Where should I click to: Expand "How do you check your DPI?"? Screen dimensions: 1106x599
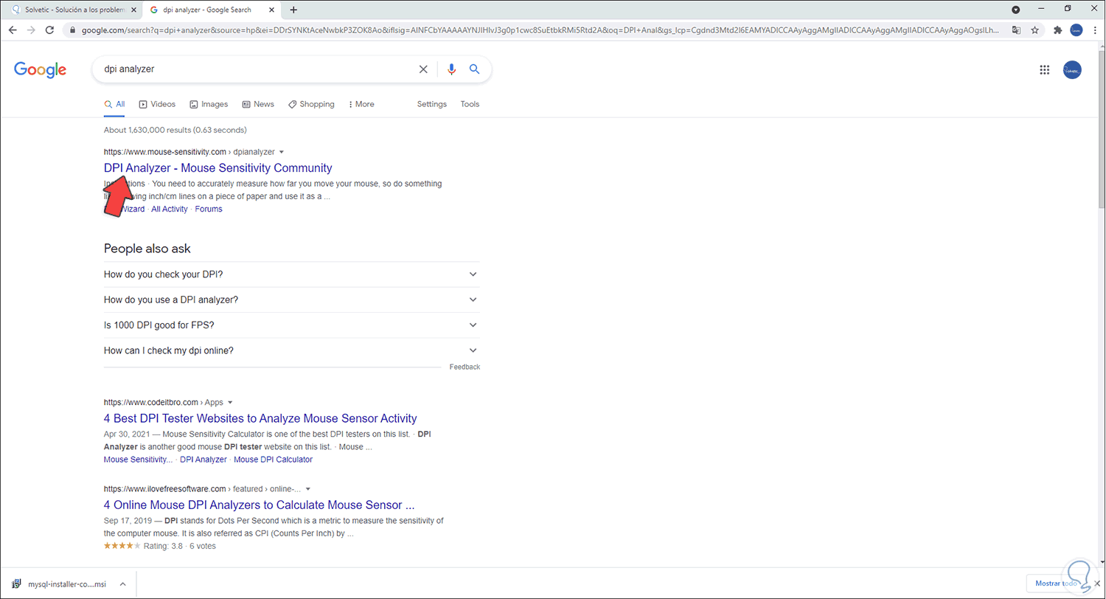point(292,274)
